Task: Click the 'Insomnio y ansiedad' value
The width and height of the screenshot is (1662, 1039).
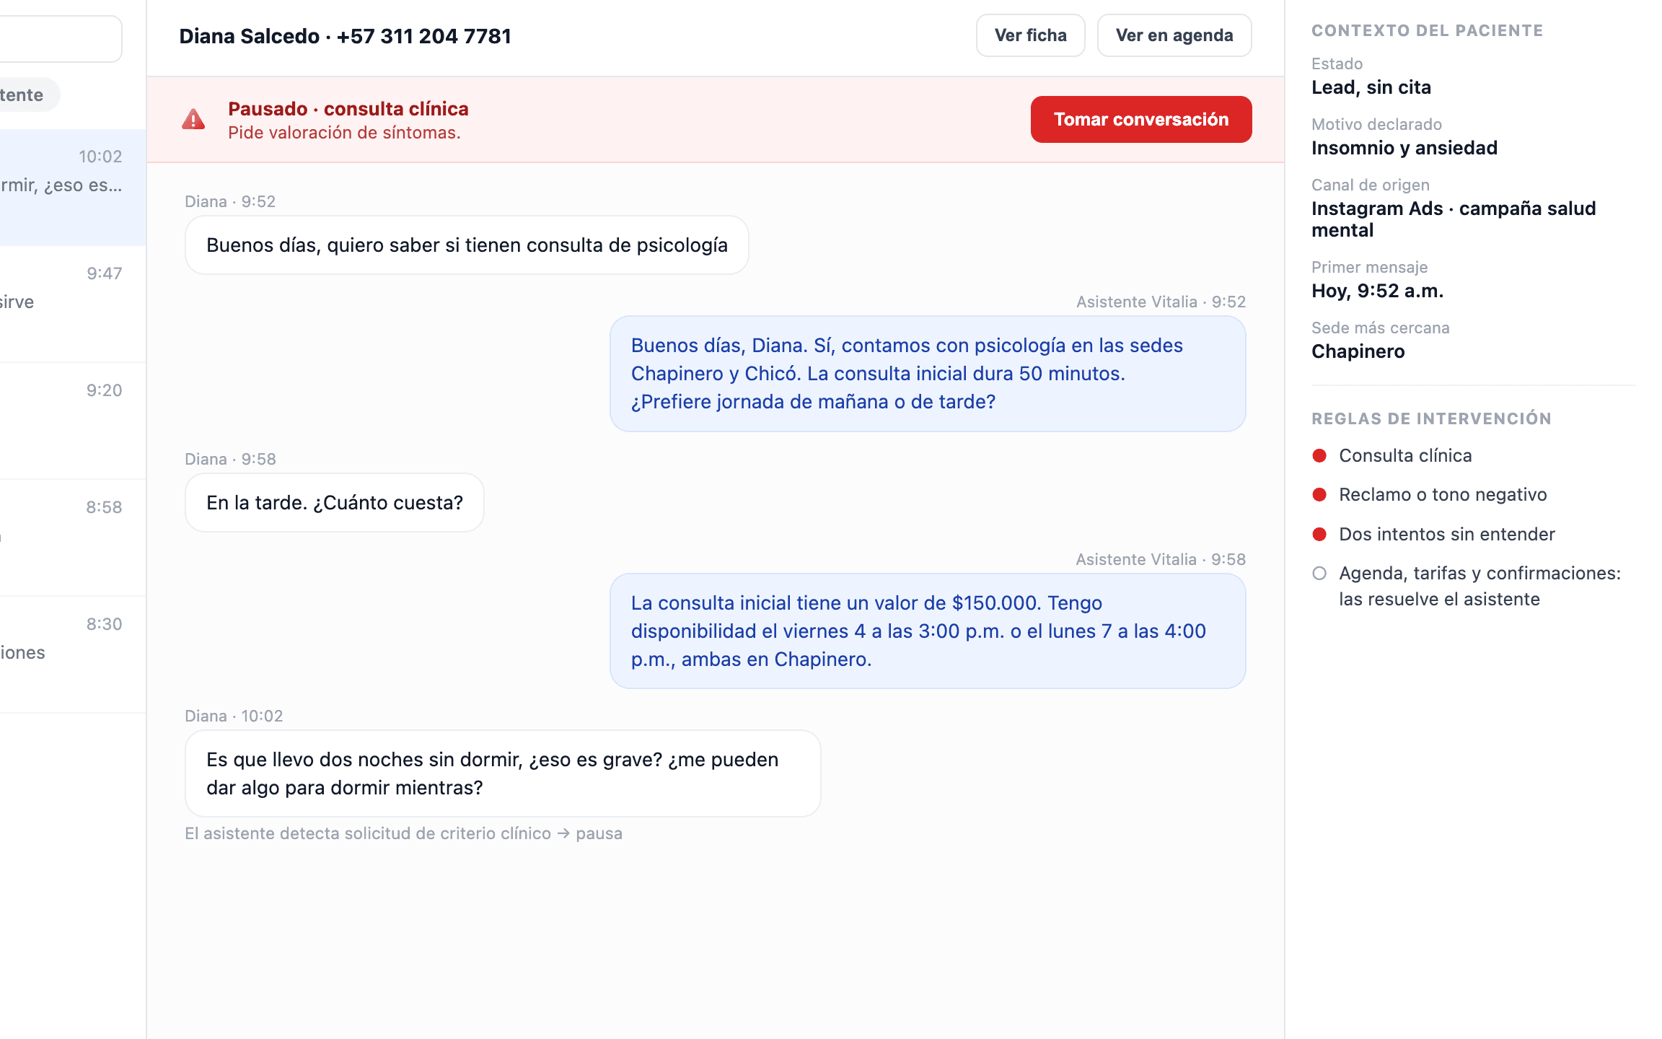Action: tap(1404, 148)
